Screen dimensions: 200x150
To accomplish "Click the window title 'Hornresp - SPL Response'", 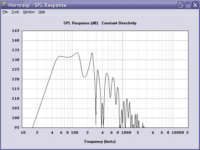I will 37,5.
